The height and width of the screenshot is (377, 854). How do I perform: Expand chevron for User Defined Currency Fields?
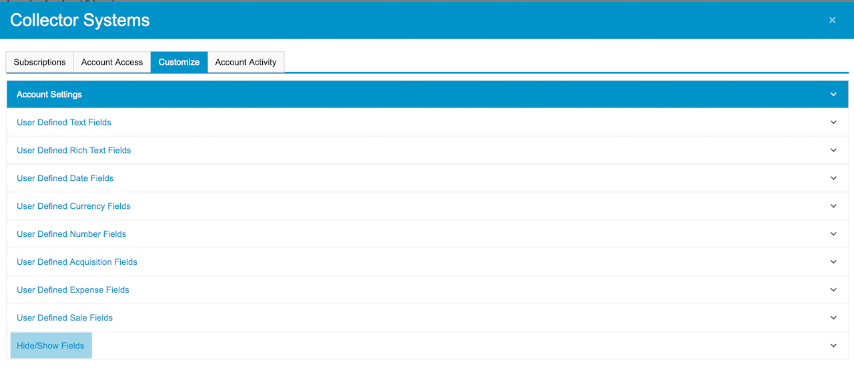click(833, 206)
